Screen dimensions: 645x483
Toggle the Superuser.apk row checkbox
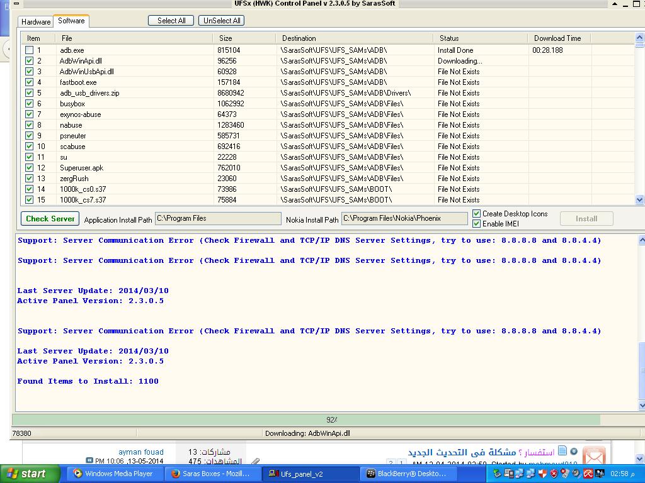[29, 167]
